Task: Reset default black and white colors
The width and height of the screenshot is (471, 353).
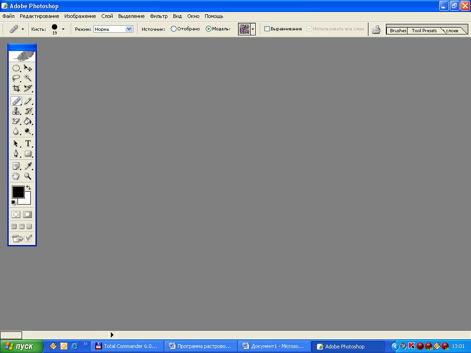Action: (13, 203)
